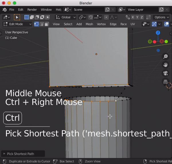Open the scene browse icon dropdown
The width and height of the screenshot is (172, 164).
click(68, 10)
